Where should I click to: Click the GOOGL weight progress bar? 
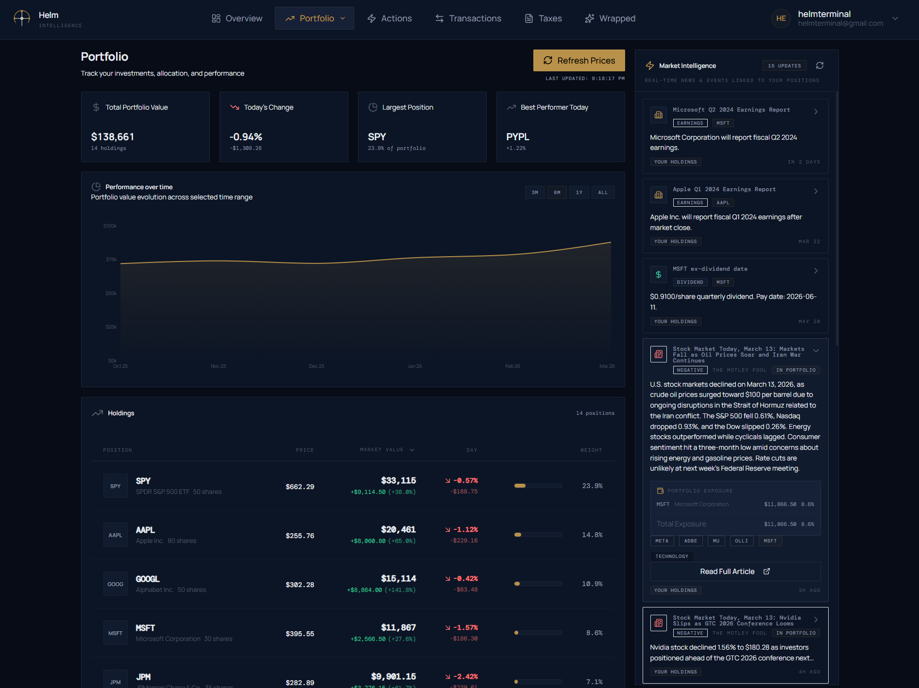(538, 584)
